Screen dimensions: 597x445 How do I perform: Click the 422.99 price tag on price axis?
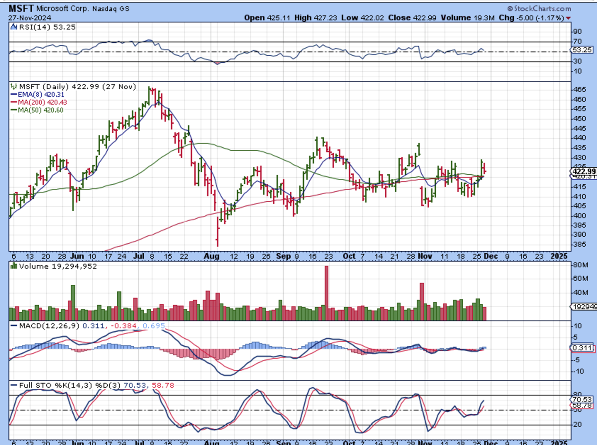583,171
